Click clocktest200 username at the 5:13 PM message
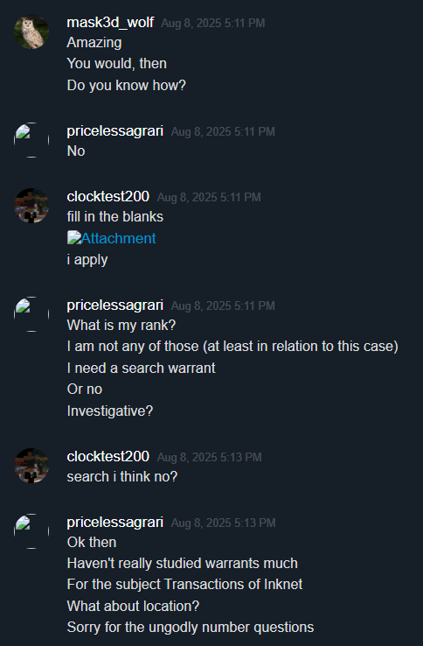The image size is (423, 646). tap(108, 456)
